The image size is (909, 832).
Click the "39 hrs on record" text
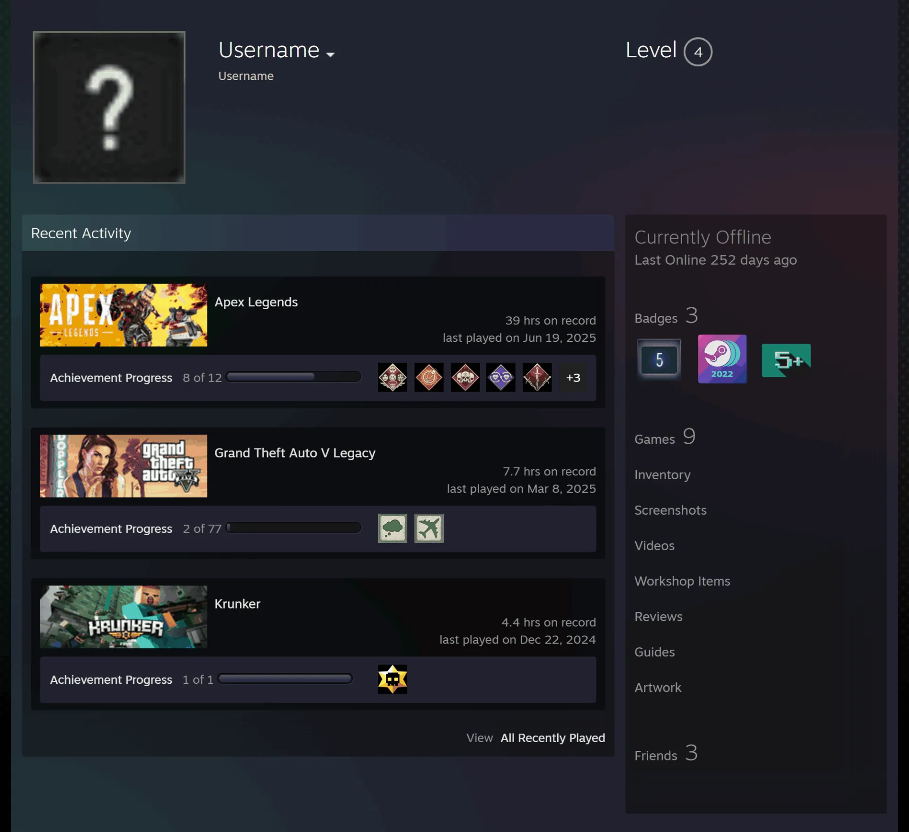click(551, 321)
